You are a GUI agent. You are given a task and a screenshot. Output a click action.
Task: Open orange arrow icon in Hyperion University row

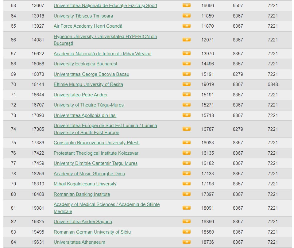tap(186, 40)
